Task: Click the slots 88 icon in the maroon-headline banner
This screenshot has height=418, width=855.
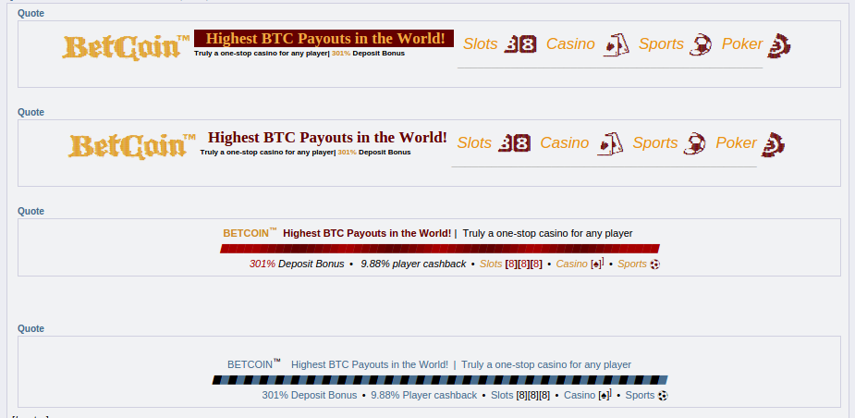Action: pos(520,43)
